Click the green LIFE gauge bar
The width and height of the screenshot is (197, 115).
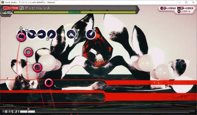75,12
